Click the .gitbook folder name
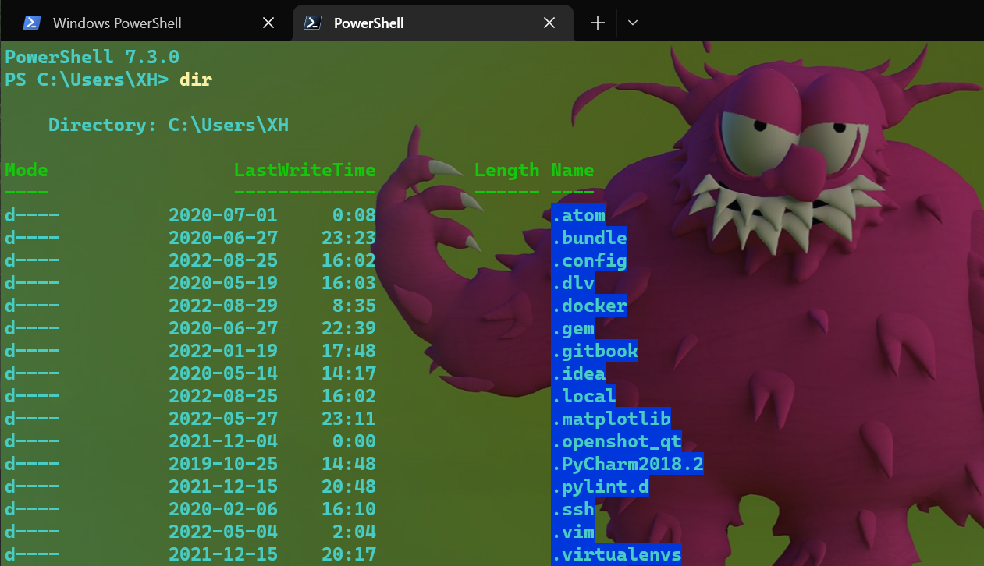The width and height of the screenshot is (984, 566). pos(595,351)
